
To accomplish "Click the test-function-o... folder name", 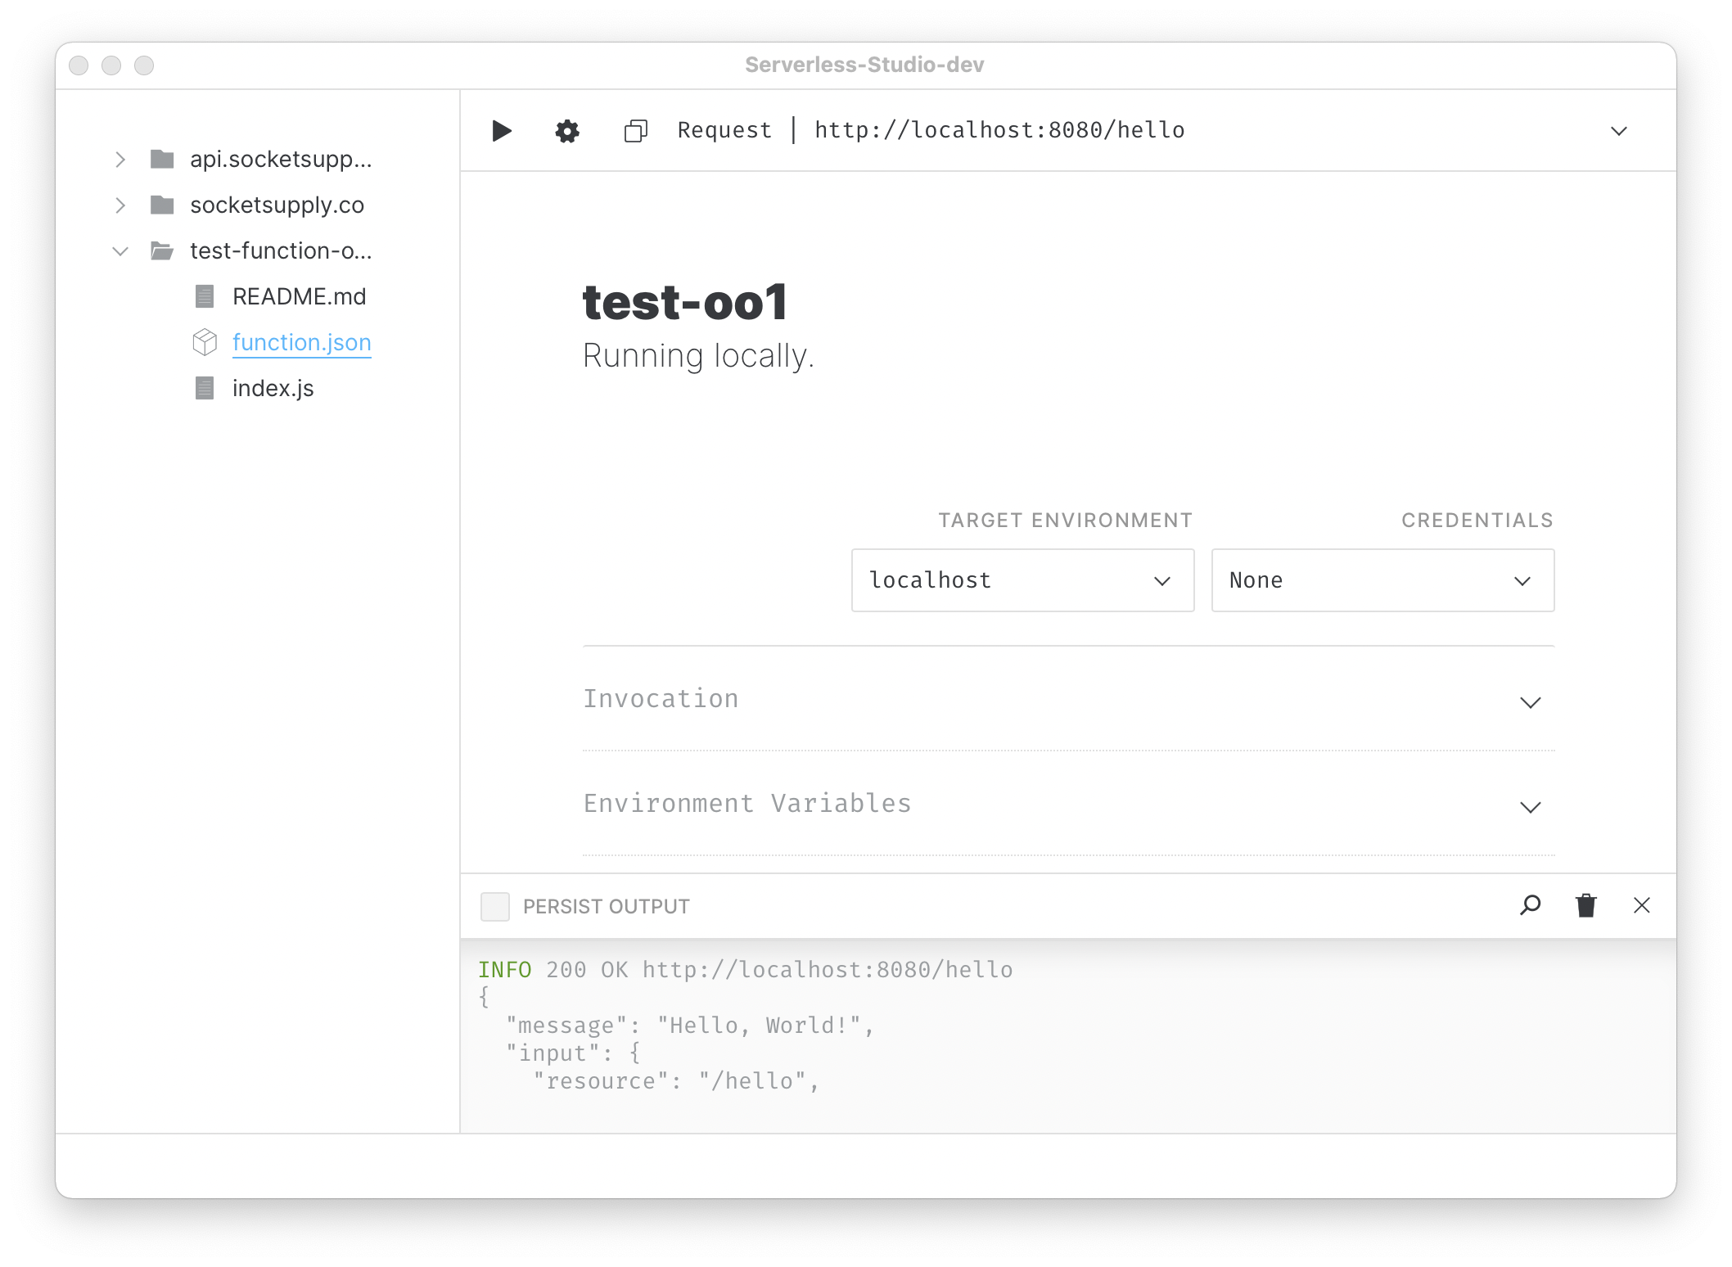I will [x=281, y=250].
